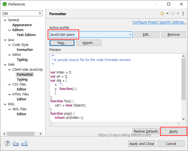The image size is (188, 151).
Task: Click the preview scroll up arrow
Action: (183, 56)
